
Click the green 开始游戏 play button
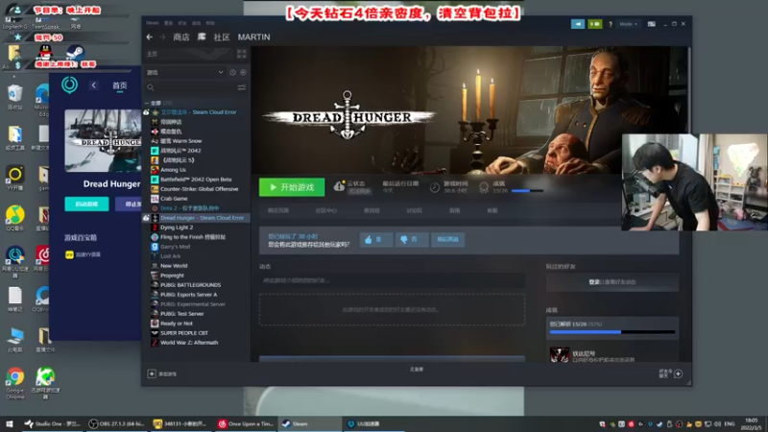[292, 187]
